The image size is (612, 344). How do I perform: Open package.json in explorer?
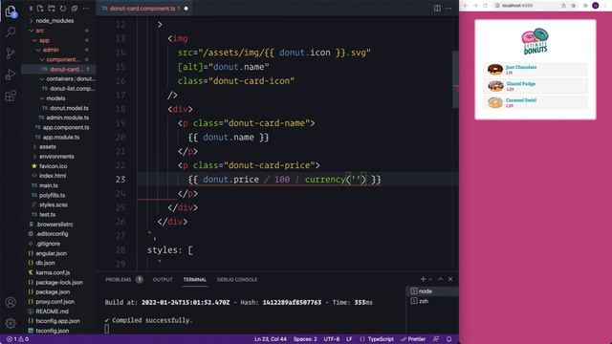[58, 291]
